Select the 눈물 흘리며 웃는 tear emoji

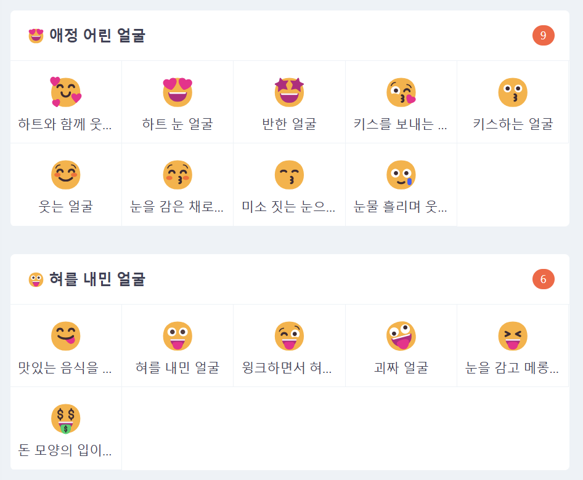[401, 174]
